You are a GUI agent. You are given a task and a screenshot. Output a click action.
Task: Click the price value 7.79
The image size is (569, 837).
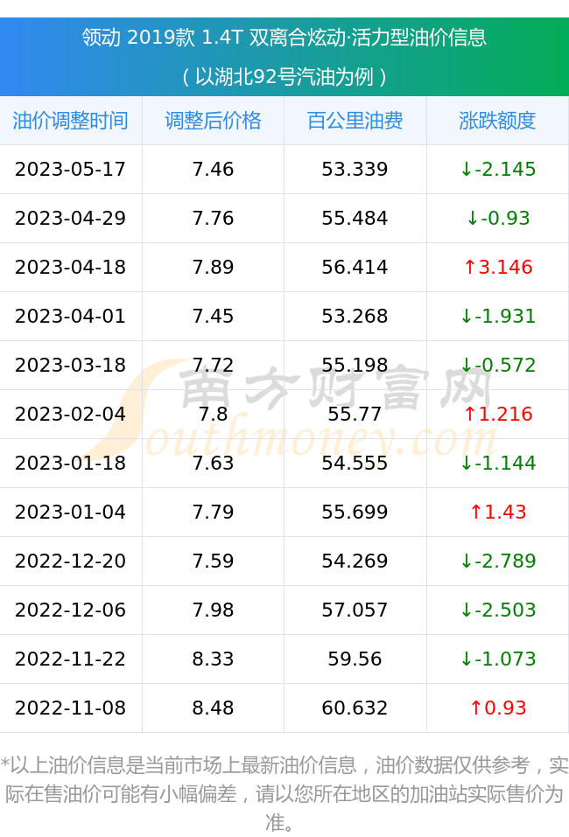[214, 512]
